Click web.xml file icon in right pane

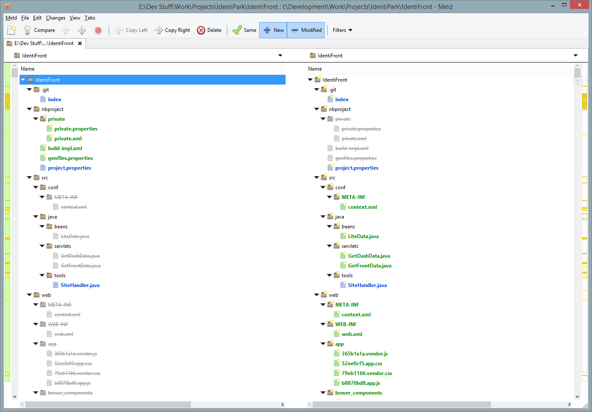337,334
